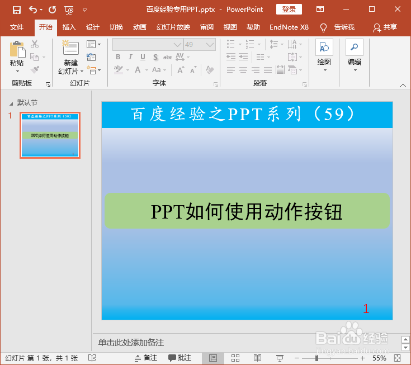The height and width of the screenshot is (365, 411).
Task: Start slideshow from beginning icon
Action: point(69,10)
